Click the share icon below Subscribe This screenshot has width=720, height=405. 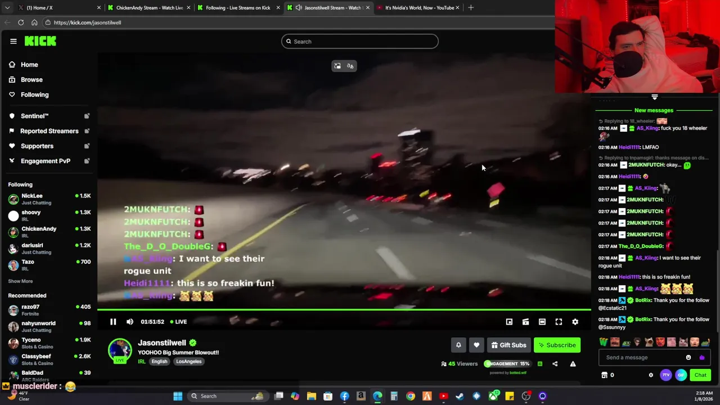click(x=555, y=364)
